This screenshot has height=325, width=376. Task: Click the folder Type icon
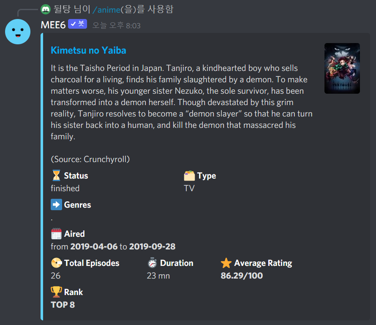pos(189,176)
